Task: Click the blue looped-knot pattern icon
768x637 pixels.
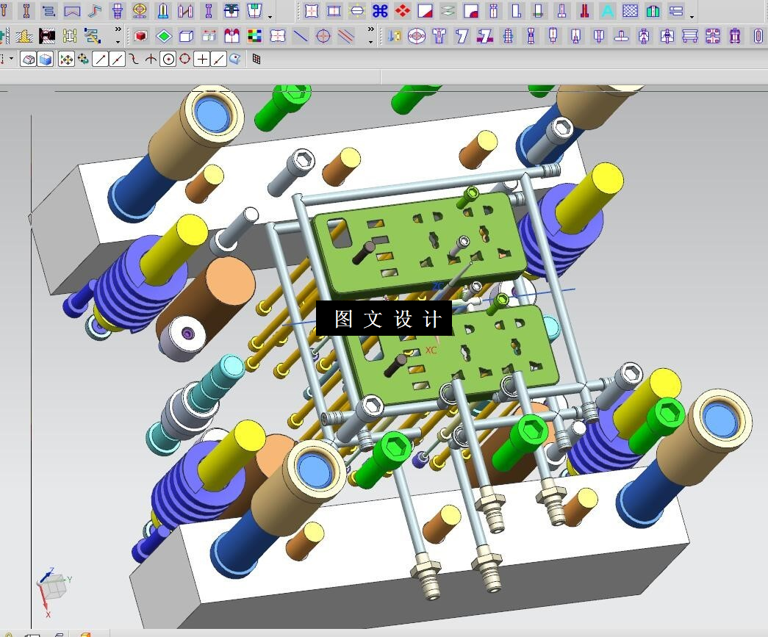Action: 380,11
